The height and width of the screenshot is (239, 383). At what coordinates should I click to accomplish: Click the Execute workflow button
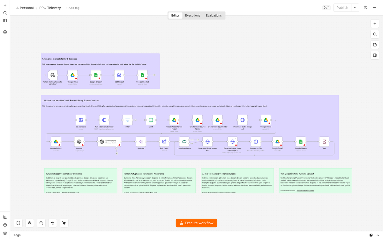point(196,223)
